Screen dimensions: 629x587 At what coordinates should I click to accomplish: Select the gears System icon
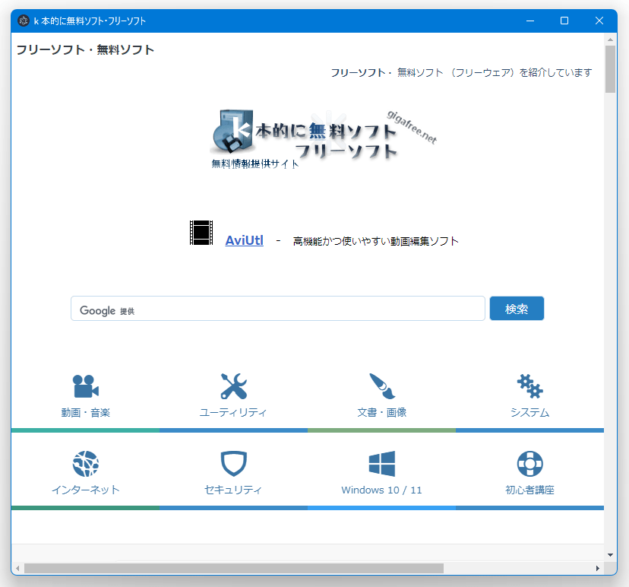(529, 386)
